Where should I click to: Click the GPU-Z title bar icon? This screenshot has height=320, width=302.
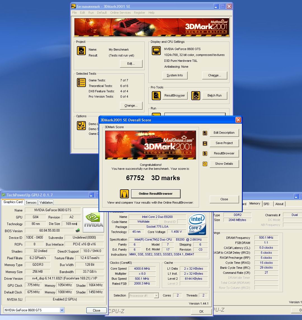tap(3, 195)
